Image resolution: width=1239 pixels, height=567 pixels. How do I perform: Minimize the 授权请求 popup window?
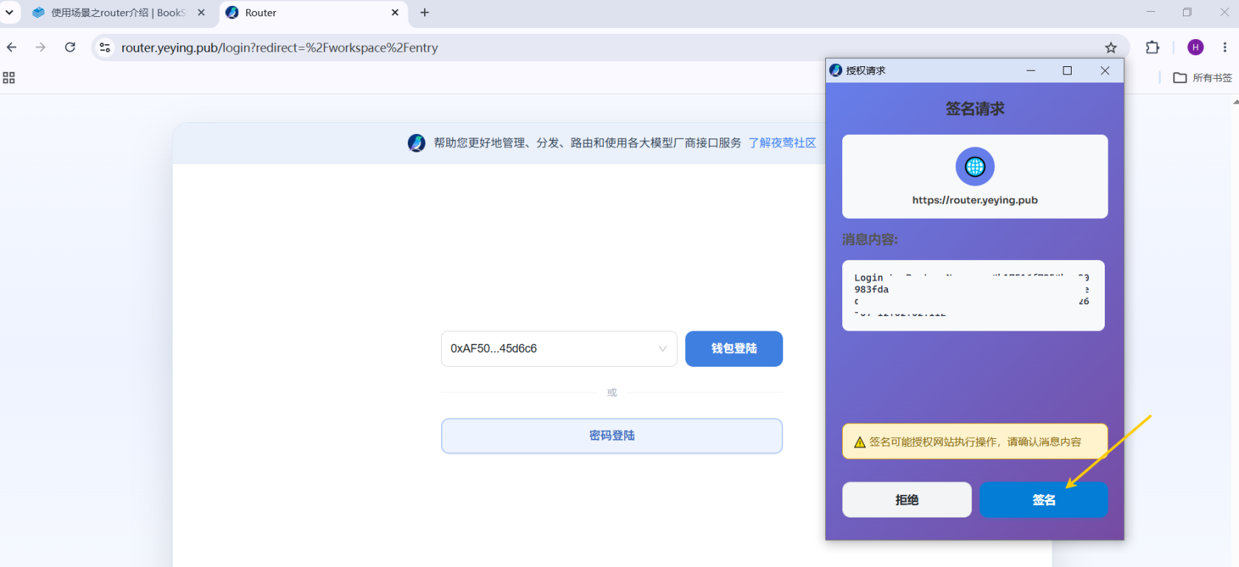[1031, 71]
